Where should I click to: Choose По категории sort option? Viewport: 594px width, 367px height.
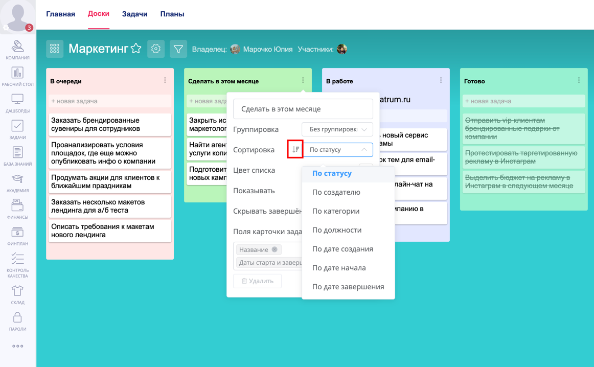[x=336, y=211]
